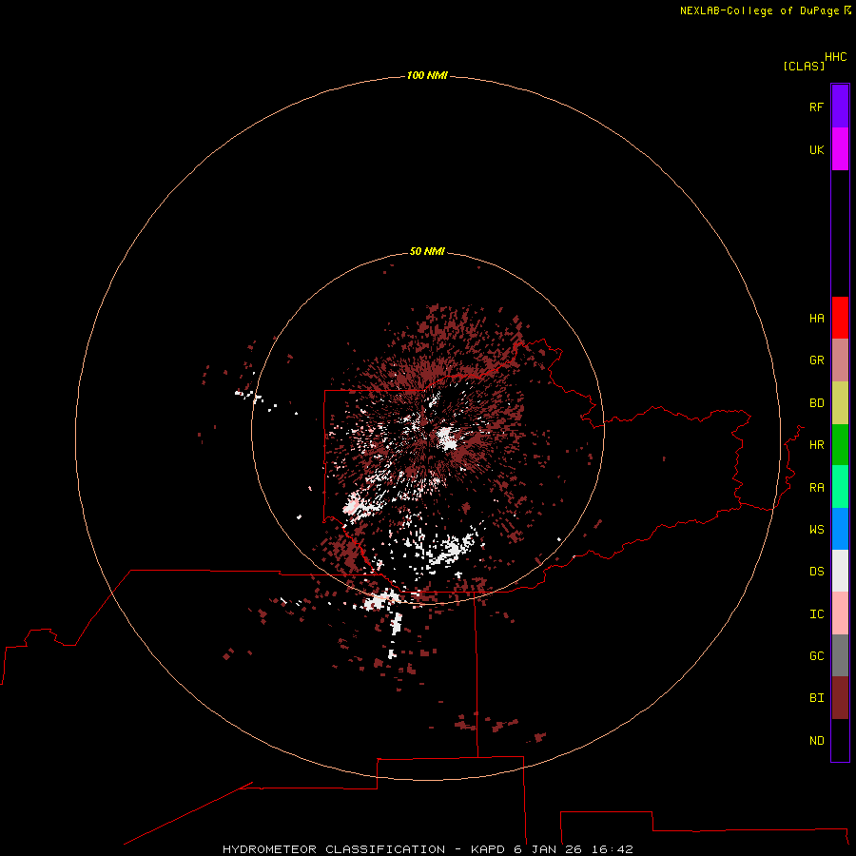Viewport: 856px width, 856px height.
Task: Click the DS legend label
Action: coord(816,572)
